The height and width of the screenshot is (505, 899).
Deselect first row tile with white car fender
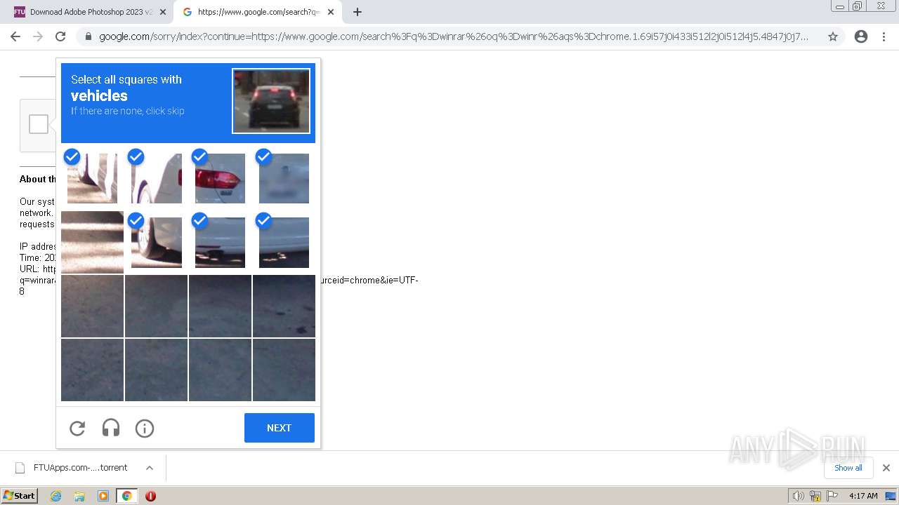click(156, 178)
